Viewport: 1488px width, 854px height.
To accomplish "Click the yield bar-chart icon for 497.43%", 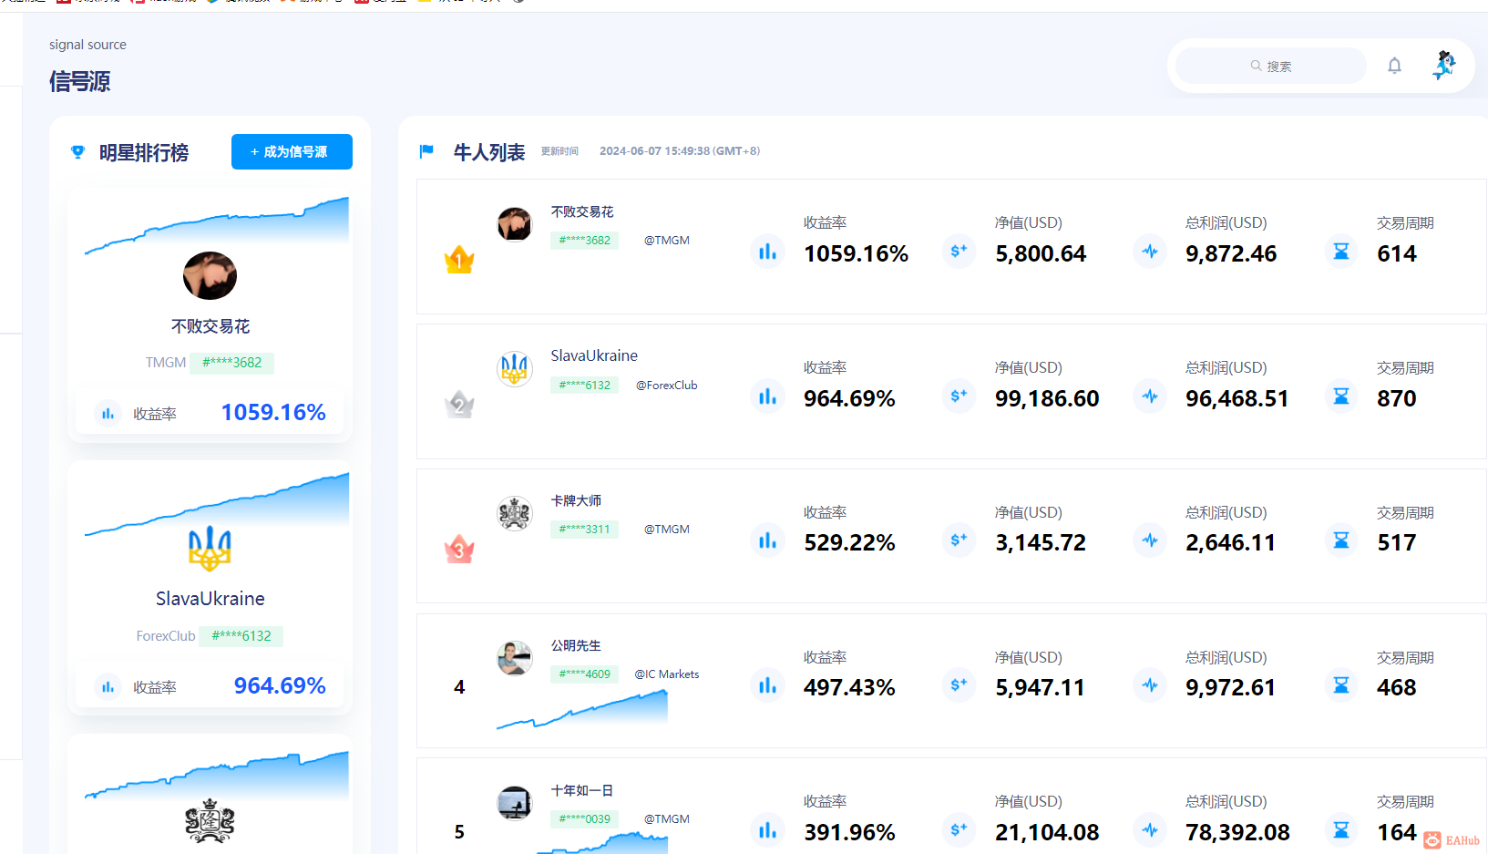I will tap(768, 685).
